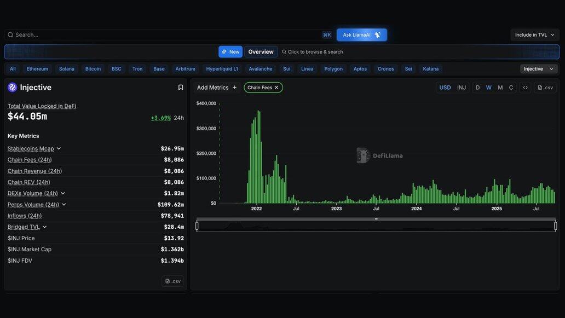Select the Sui chain tab
Image resolution: width=565 pixels, height=318 pixels.
pos(287,69)
